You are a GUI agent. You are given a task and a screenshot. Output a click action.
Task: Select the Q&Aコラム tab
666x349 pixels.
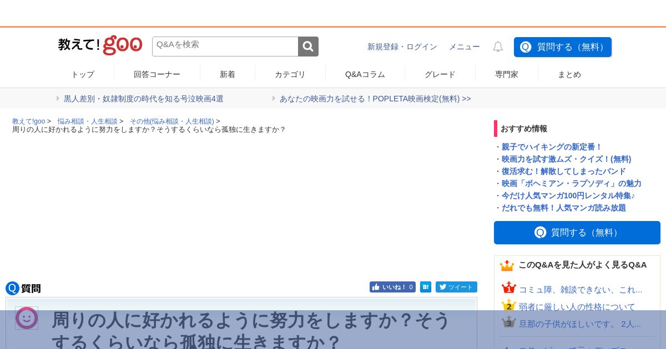click(365, 74)
